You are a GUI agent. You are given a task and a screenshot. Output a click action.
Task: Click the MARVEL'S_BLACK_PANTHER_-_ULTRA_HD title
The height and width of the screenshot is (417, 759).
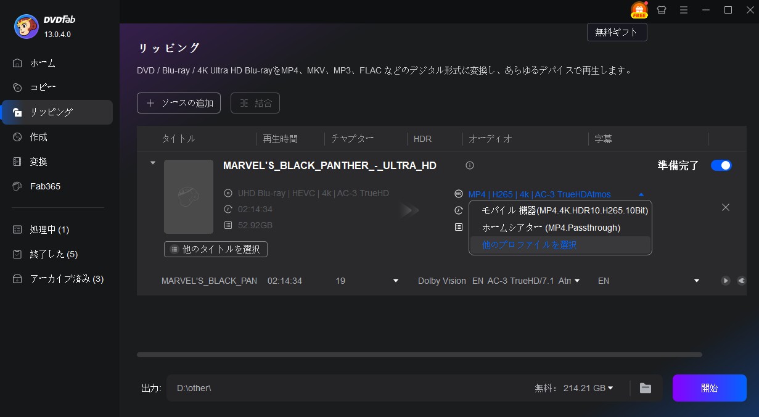330,165
